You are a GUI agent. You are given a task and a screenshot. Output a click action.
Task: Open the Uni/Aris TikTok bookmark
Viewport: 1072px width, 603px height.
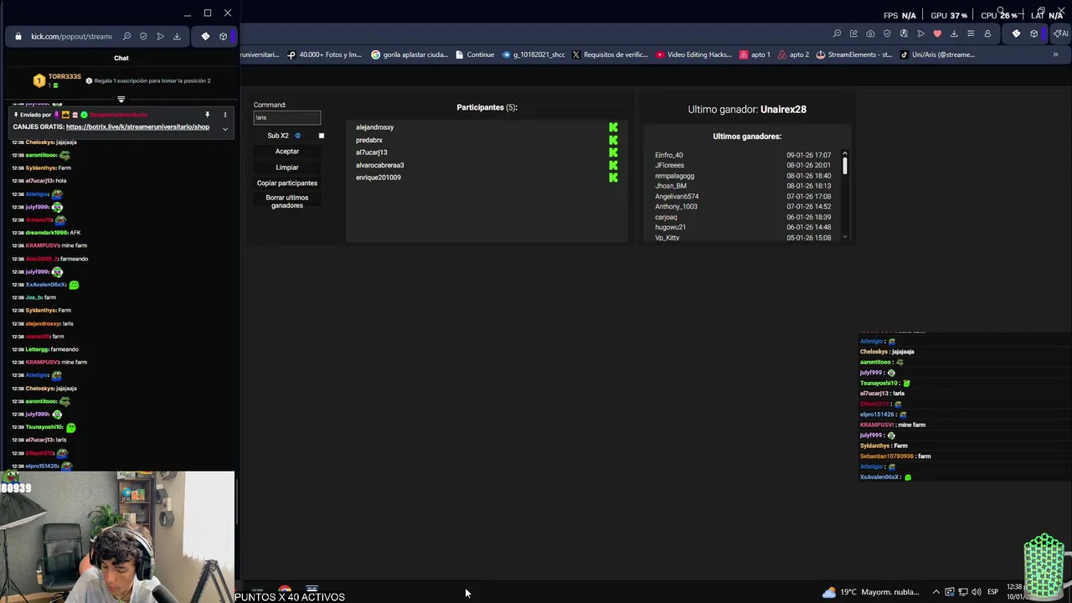point(937,54)
